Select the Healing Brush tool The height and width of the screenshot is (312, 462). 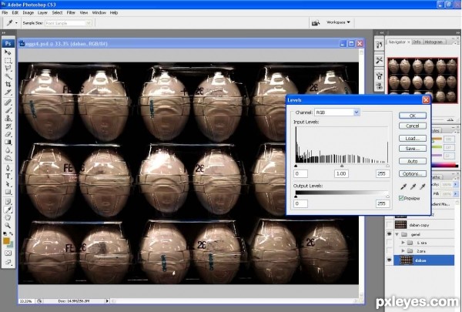click(x=8, y=102)
